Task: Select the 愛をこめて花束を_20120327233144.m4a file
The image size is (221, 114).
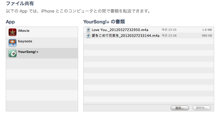Action: (149, 36)
